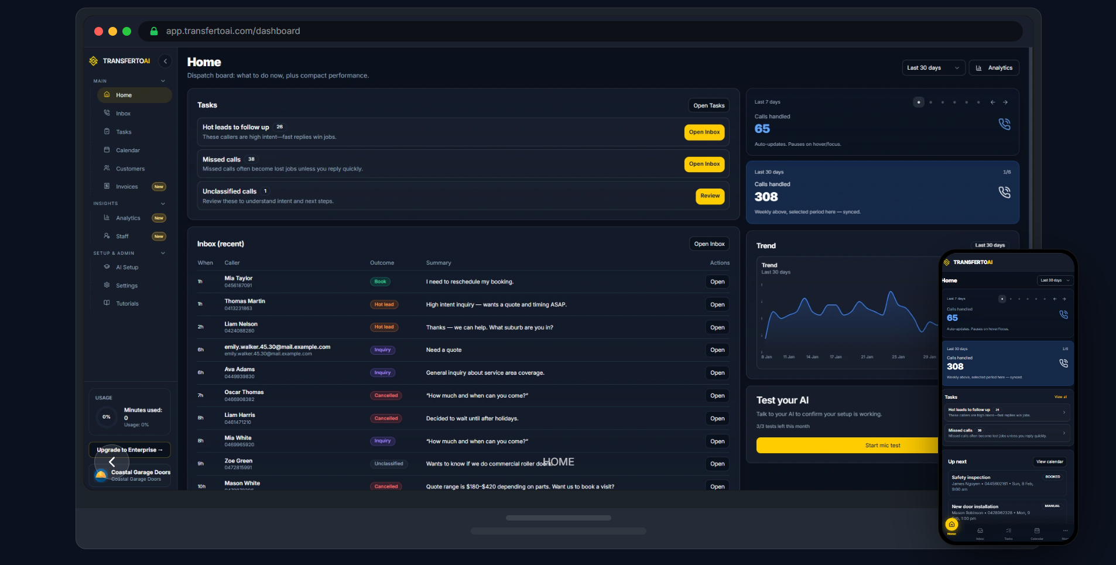Click the phone icon on Calls handled card
Viewport: 1116px width, 565px height.
(x=1005, y=124)
